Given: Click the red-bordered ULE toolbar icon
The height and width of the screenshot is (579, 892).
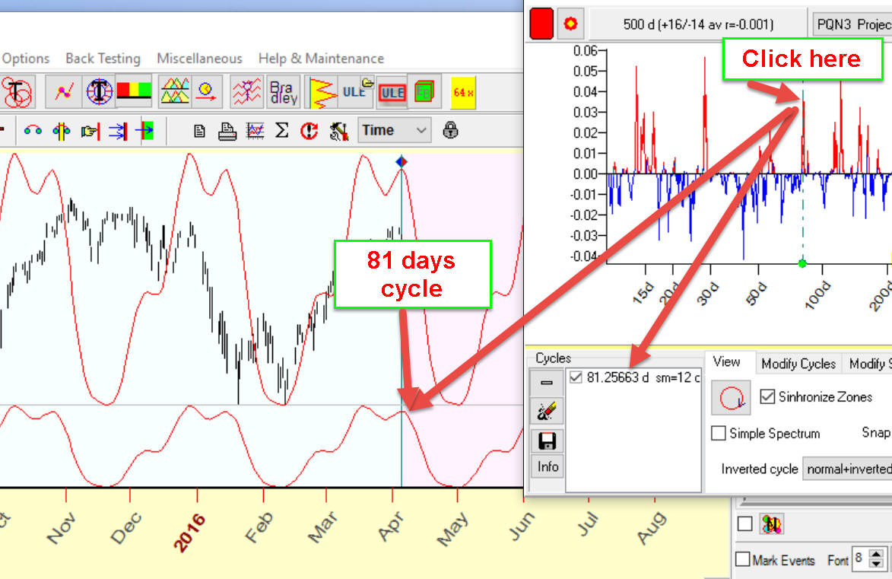Looking at the screenshot, I should click(392, 92).
